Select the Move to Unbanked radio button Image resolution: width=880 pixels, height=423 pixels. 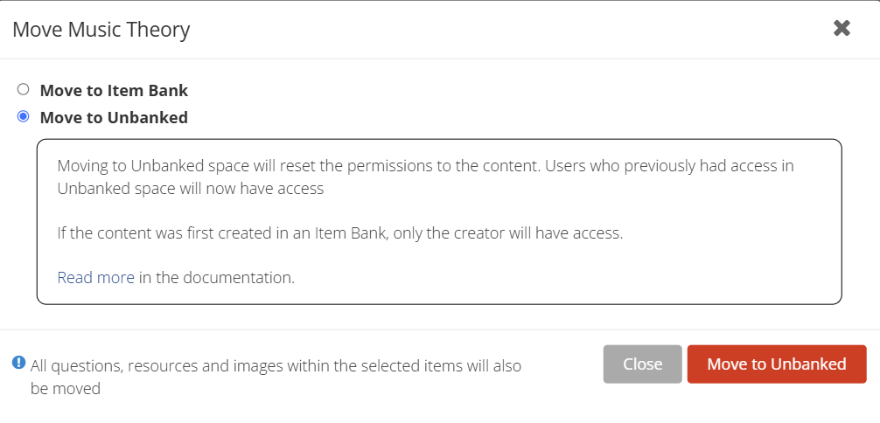point(23,117)
